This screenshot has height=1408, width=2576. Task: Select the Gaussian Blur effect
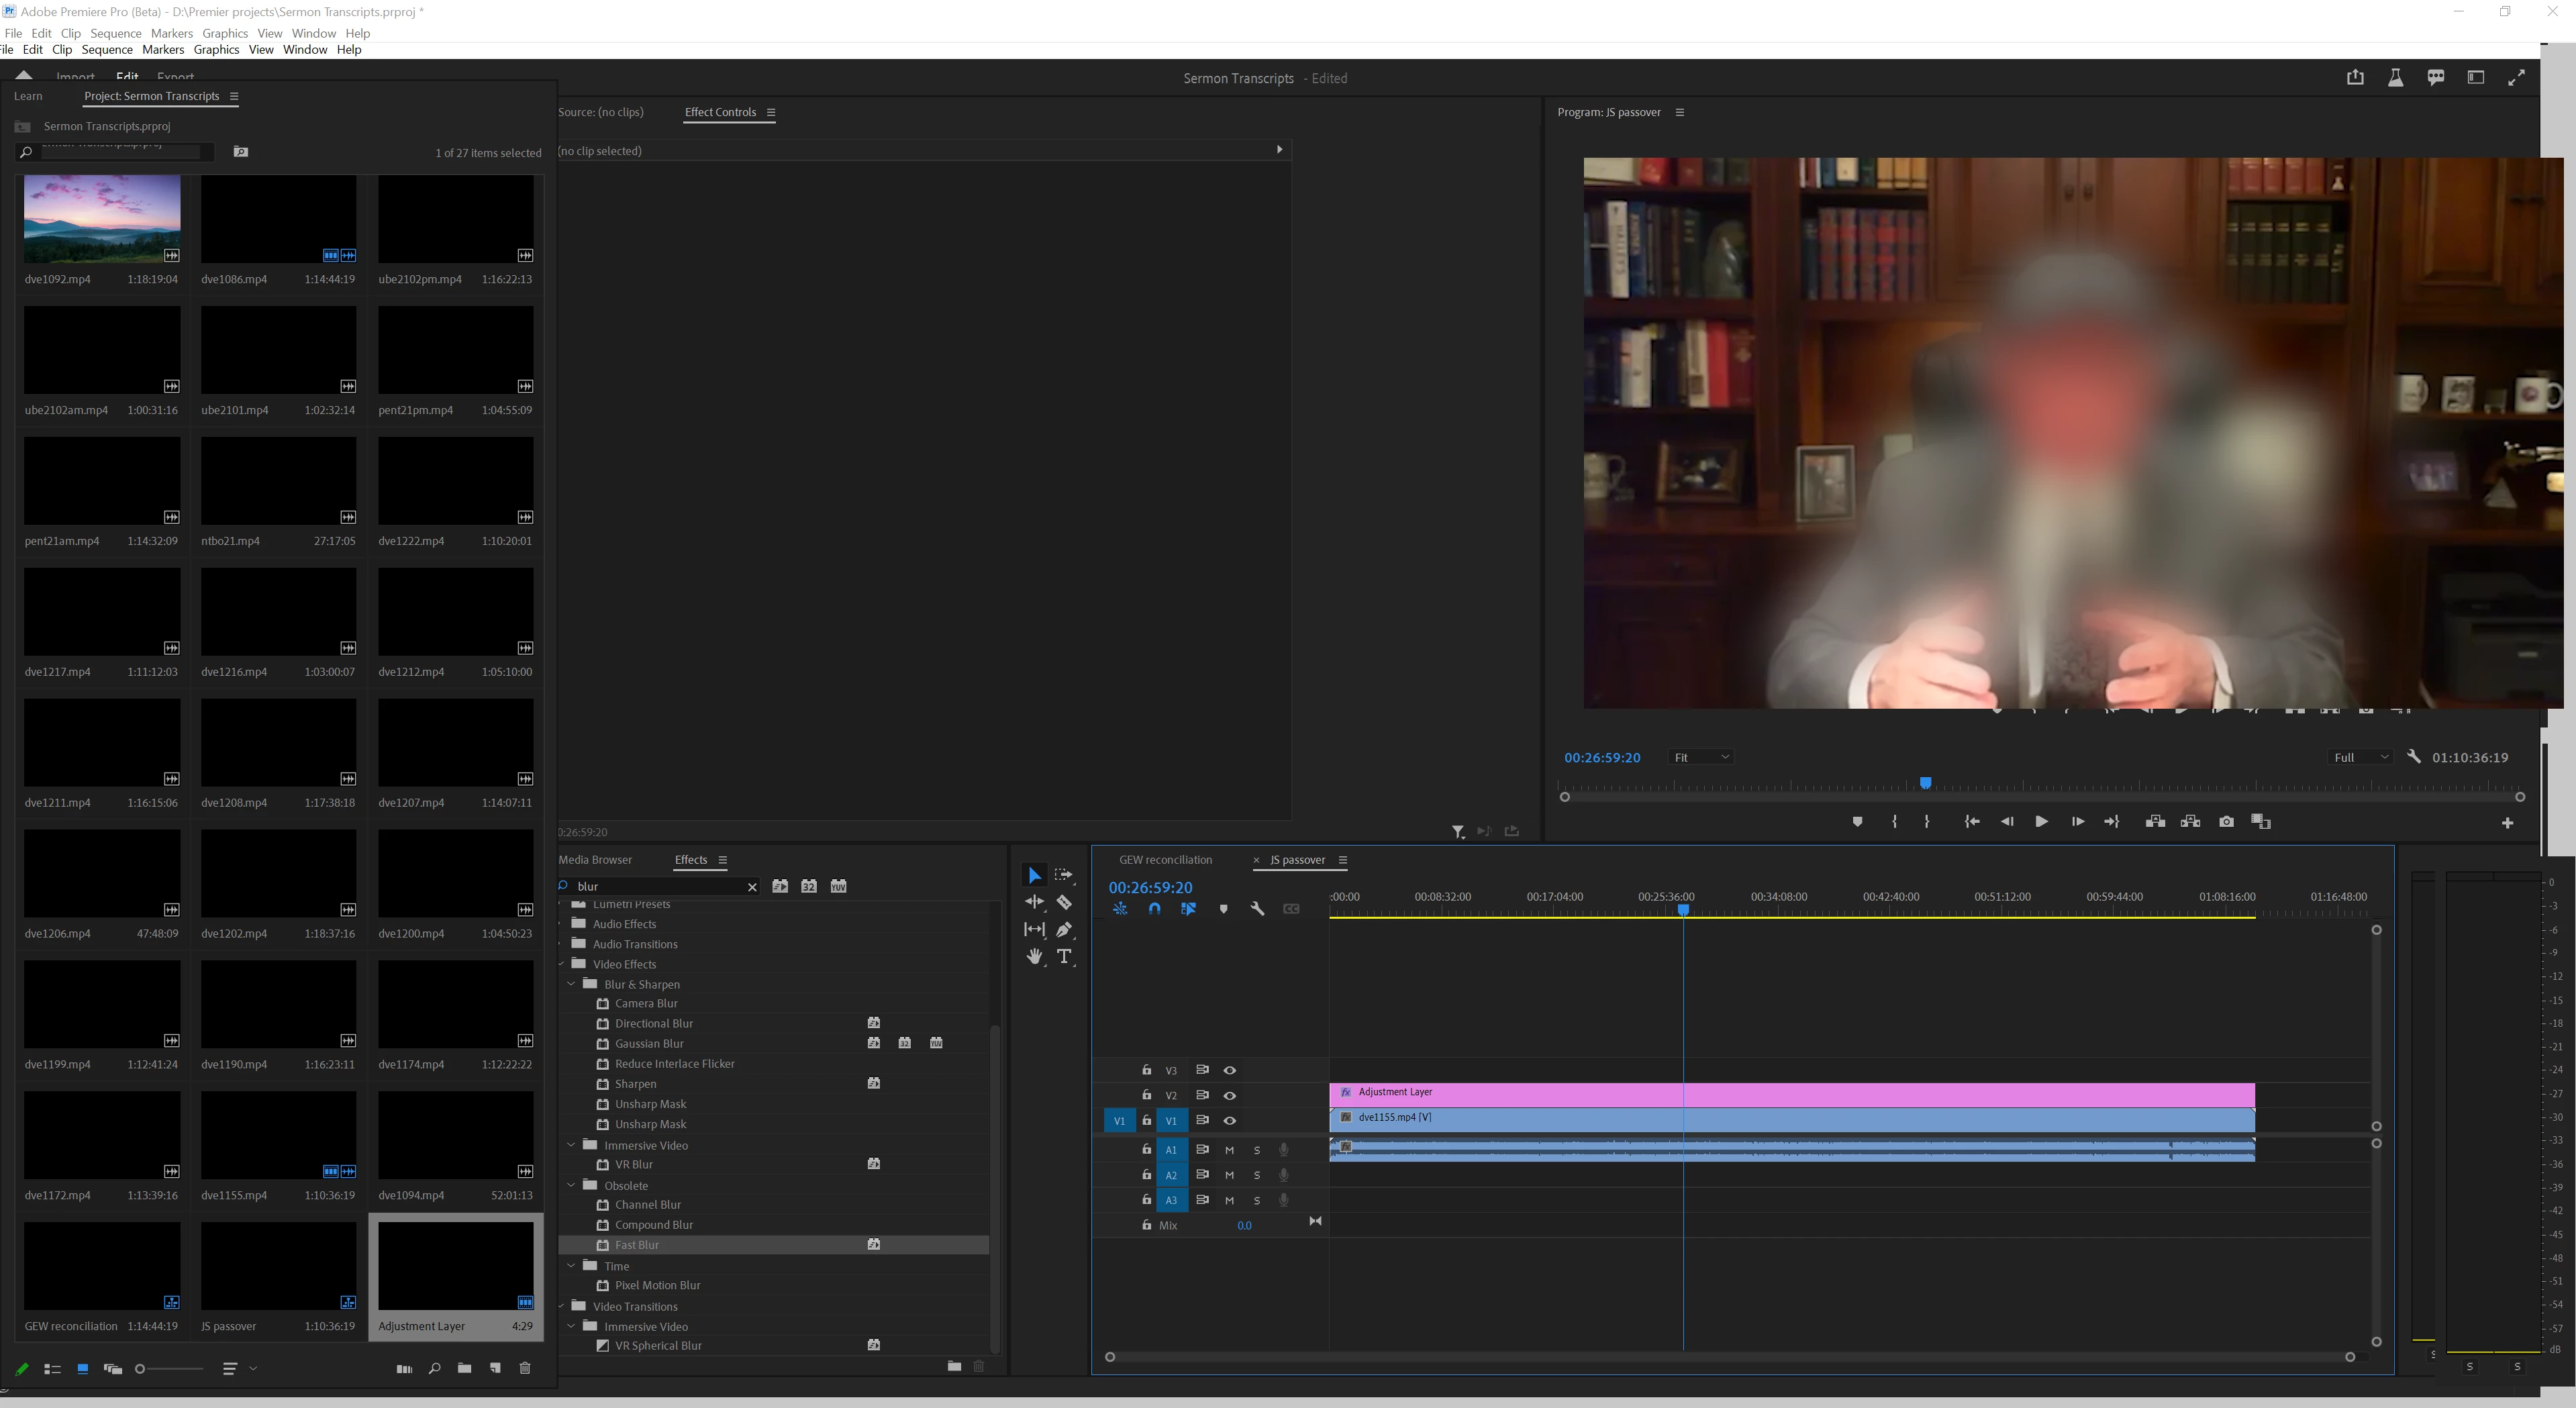tap(649, 1043)
